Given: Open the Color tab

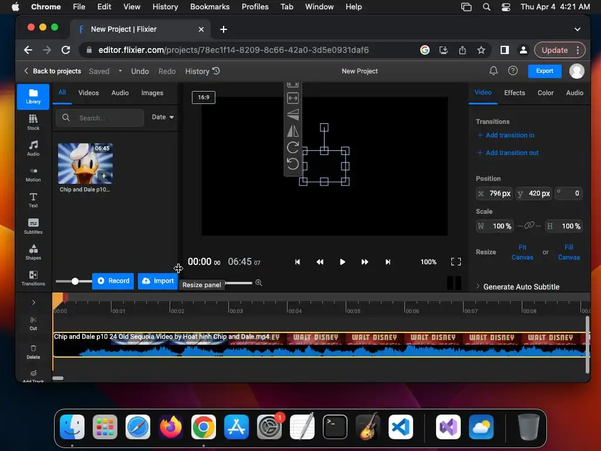Looking at the screenshot, I should [x=545, y=93].
